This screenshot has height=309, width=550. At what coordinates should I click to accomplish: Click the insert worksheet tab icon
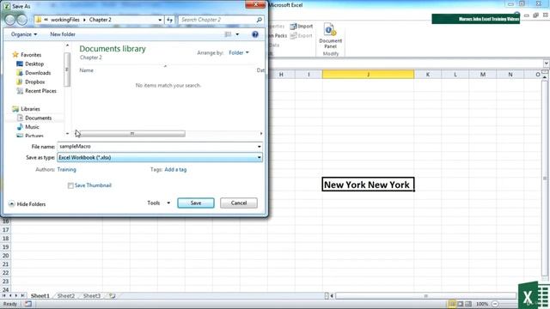tap(113, 295)
